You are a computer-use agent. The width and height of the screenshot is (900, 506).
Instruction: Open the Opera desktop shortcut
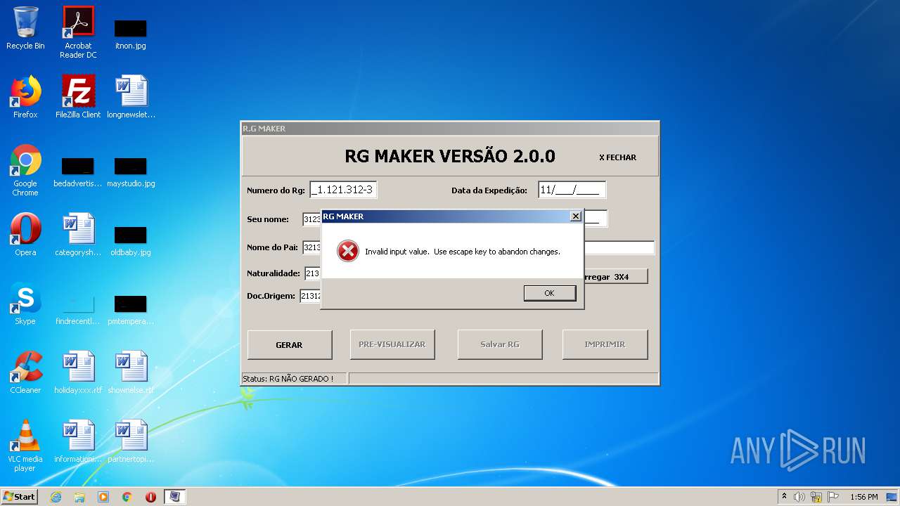[25, 235]
